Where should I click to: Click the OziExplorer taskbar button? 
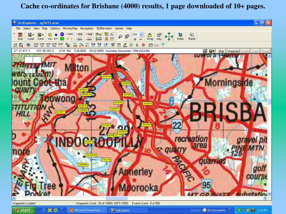[128, 210]
